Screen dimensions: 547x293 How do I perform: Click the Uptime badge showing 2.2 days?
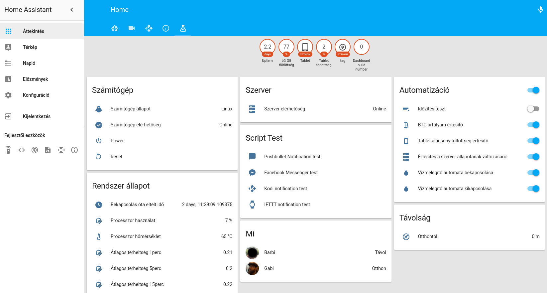[x=268, y=47]
